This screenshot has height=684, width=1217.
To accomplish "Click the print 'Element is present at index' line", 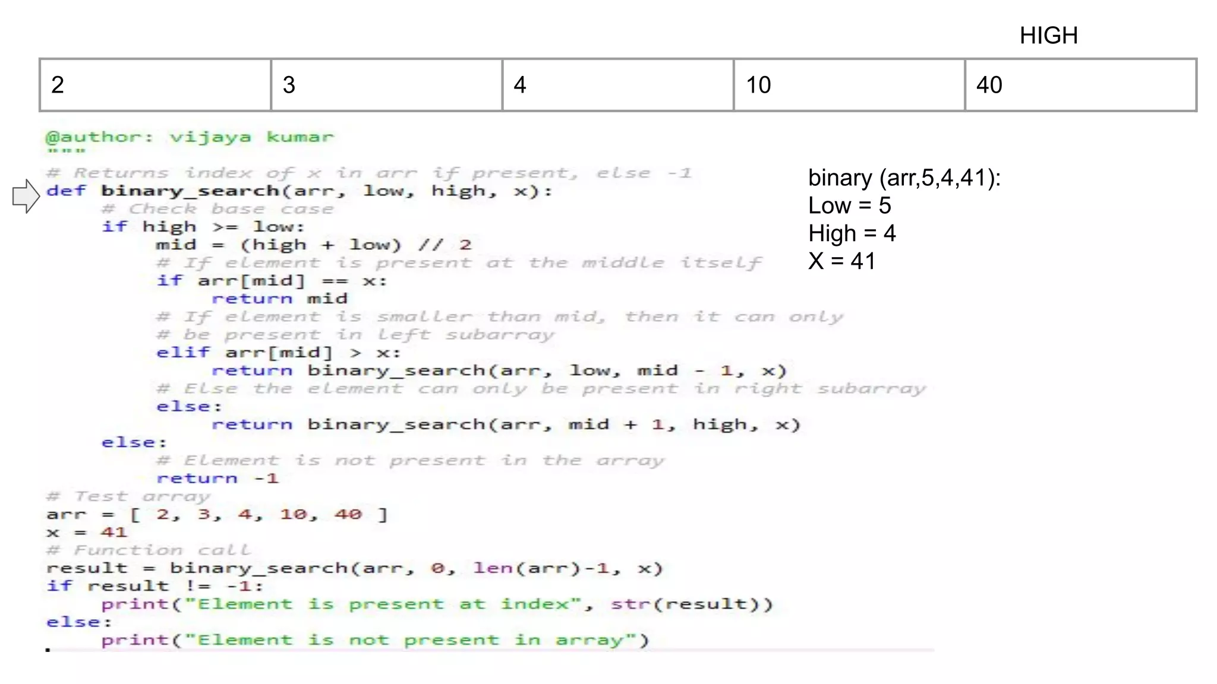I will [437, 604].
